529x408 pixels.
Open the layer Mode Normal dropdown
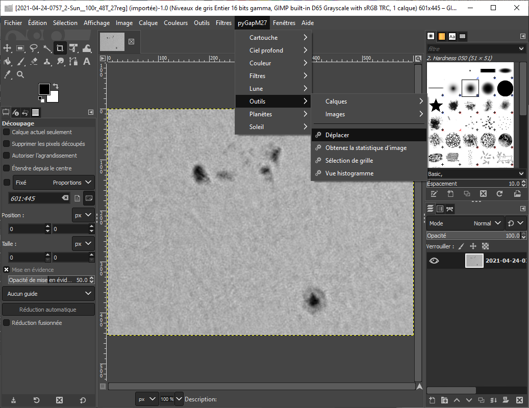pyautogui.click(x=464, y=223)
